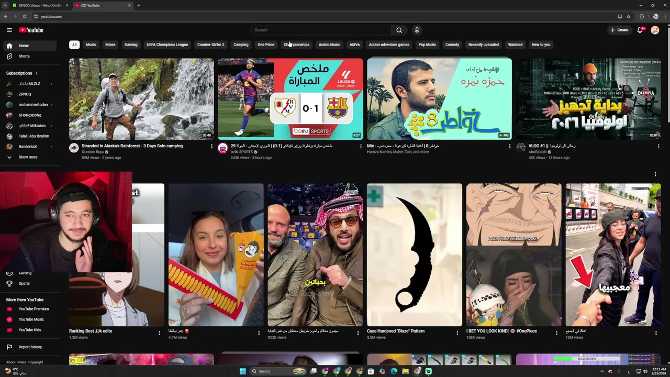
Task: Select UEFA Champions League chip
Action: 167,45
